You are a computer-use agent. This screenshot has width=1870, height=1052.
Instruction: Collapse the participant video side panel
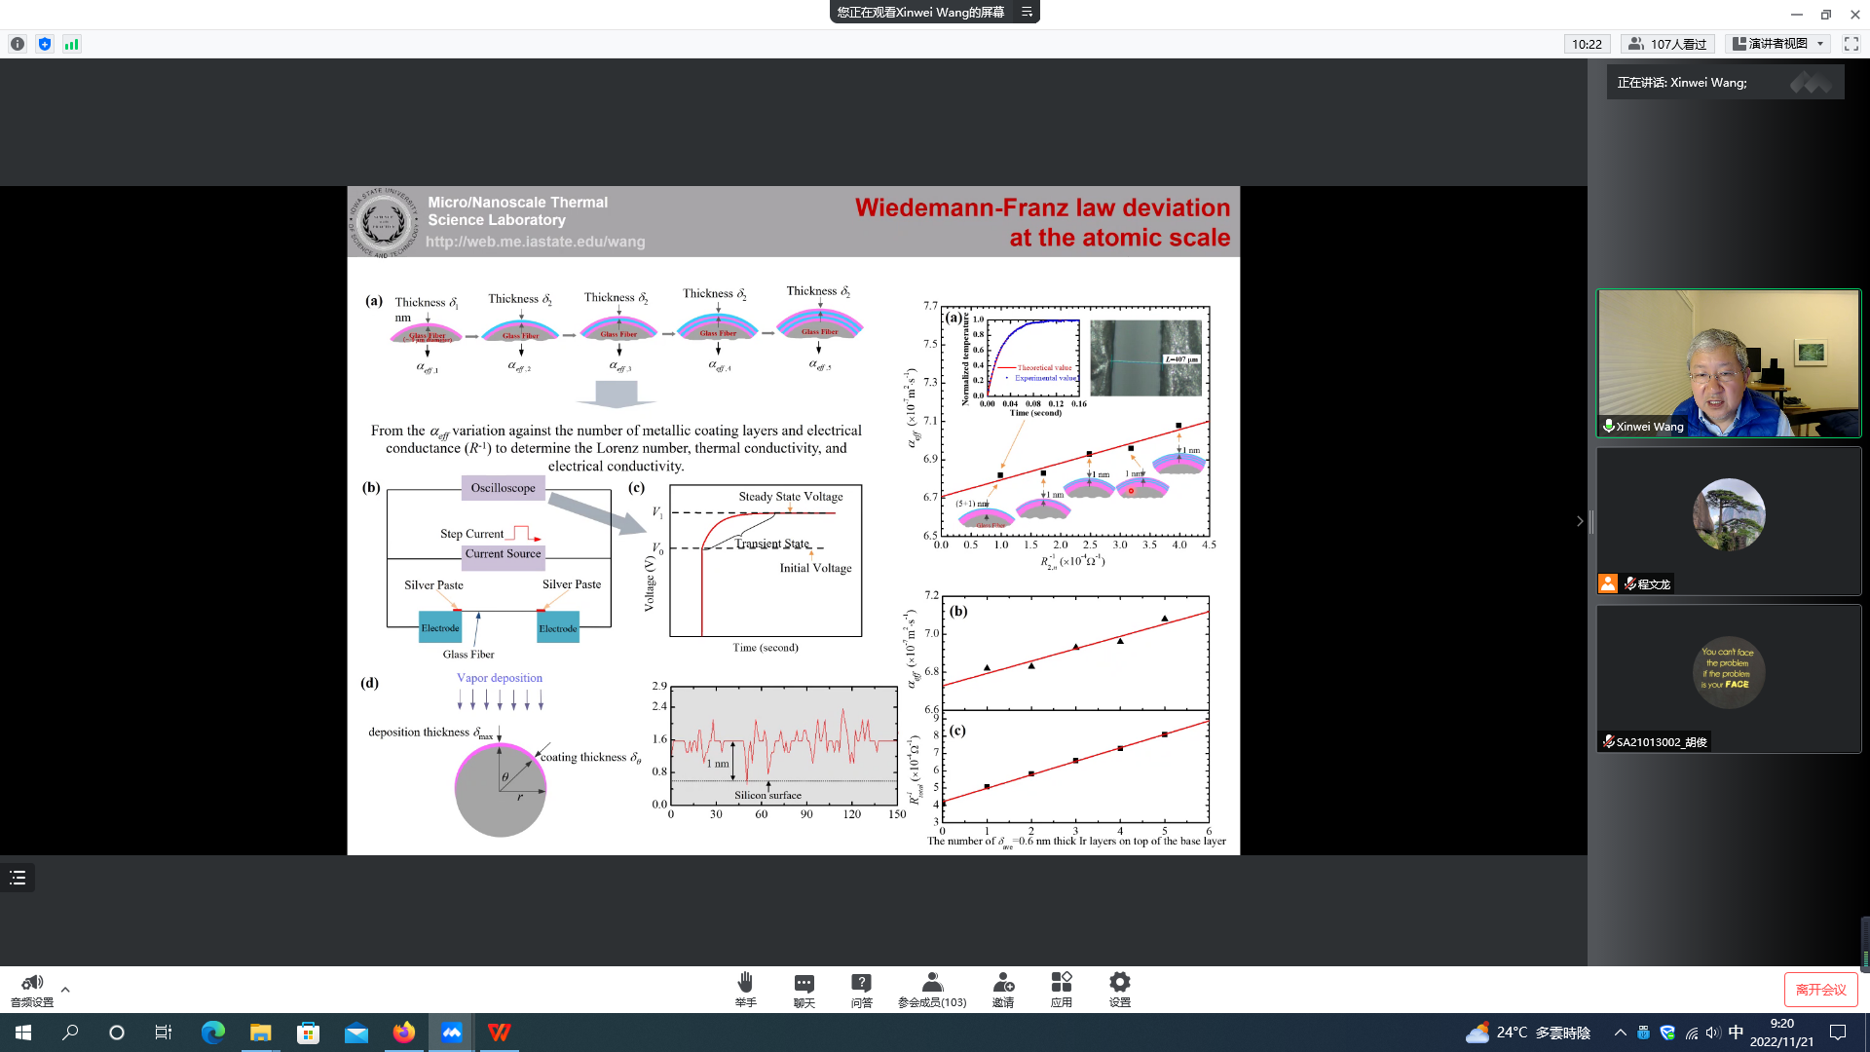click(x=1580, y=521)
